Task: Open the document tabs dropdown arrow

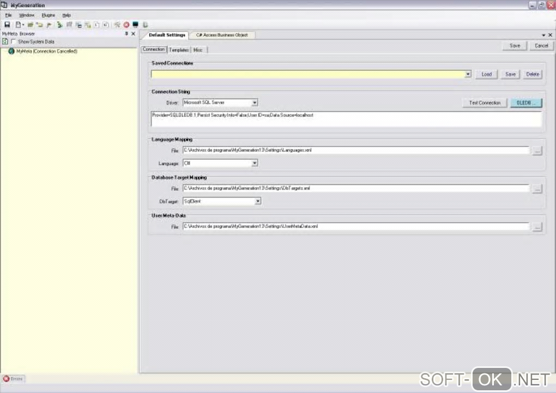Action: coord(543,35)
